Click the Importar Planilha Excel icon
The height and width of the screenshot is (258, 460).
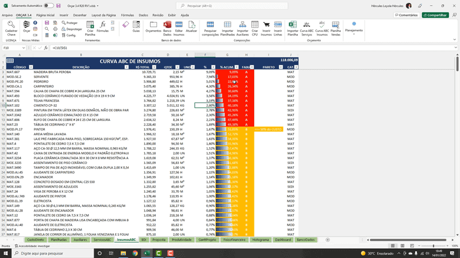[293, 25]
